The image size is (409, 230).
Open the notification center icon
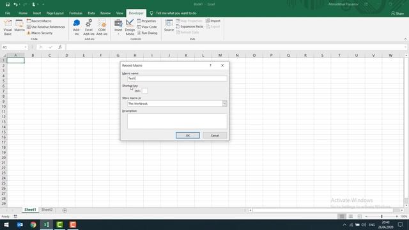point(400,224)
